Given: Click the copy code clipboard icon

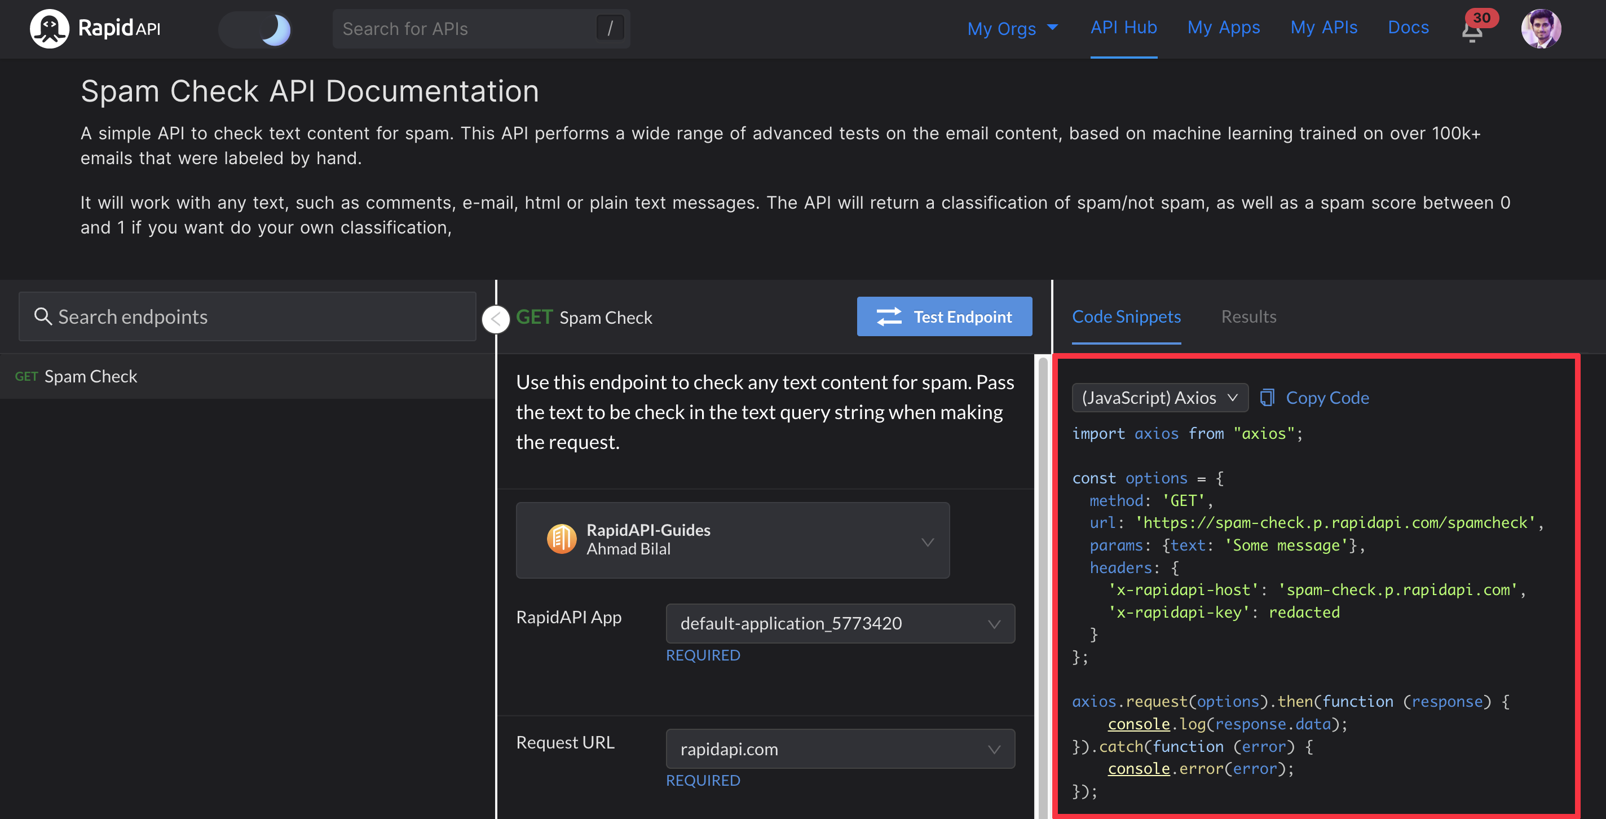Looking at the screenshot, I should [x=1267, y=397].
